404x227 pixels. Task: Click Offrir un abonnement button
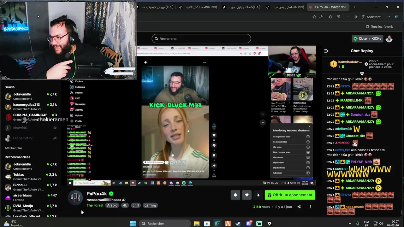[290, 195]
